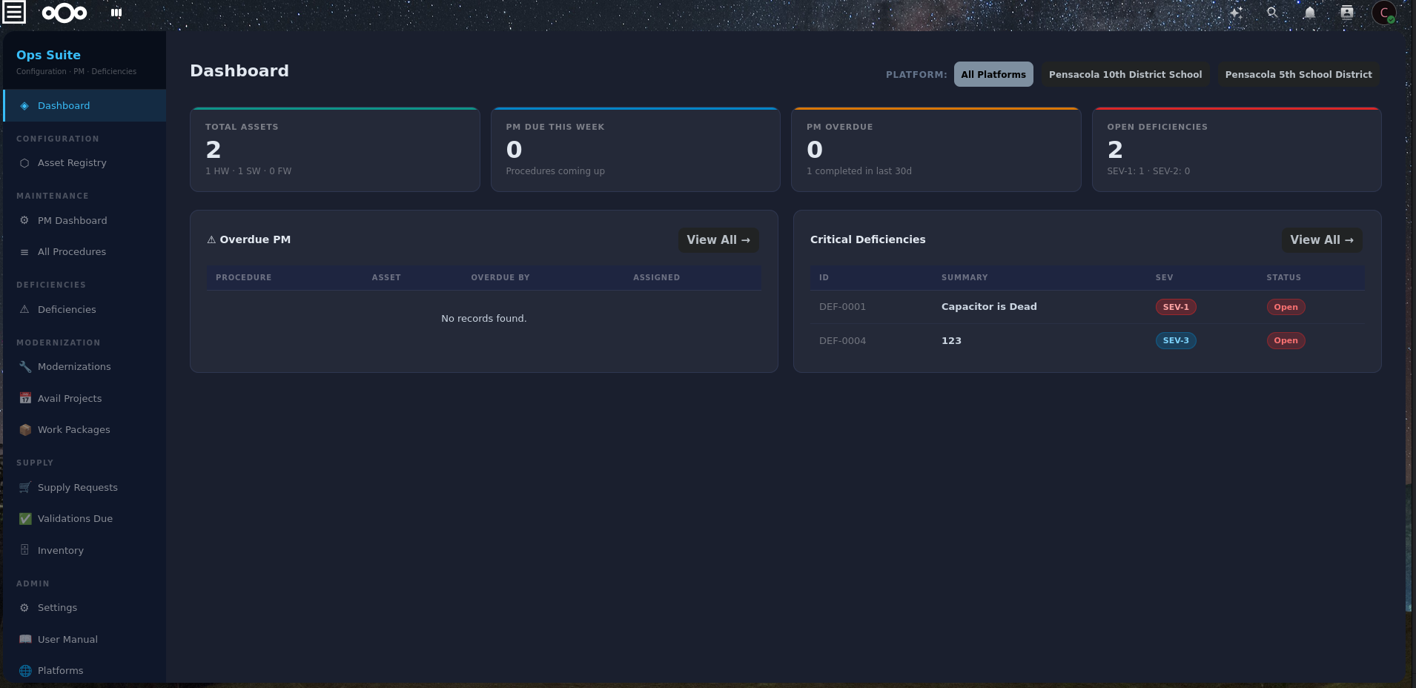
Task: Open Inventory
Action: (85, 551)
